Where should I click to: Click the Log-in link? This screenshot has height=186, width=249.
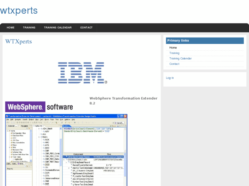170,78
